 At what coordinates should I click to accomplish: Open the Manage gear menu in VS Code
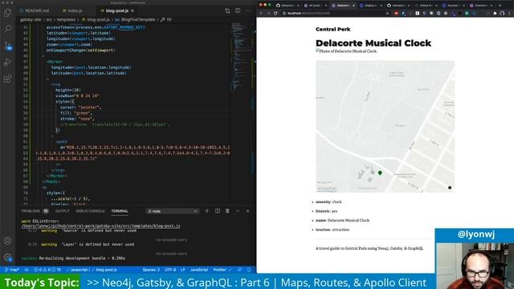tap(7, 257)
